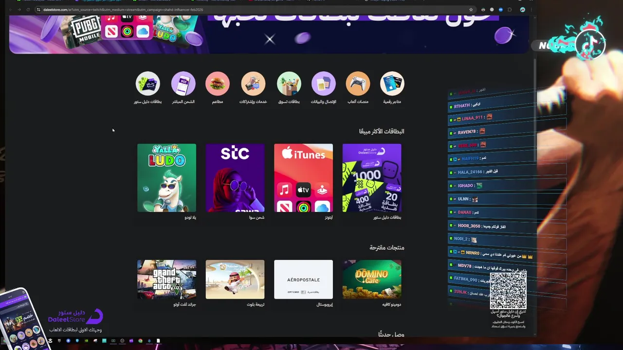Click the top promotional banner with PUBG Mobile

269,34
